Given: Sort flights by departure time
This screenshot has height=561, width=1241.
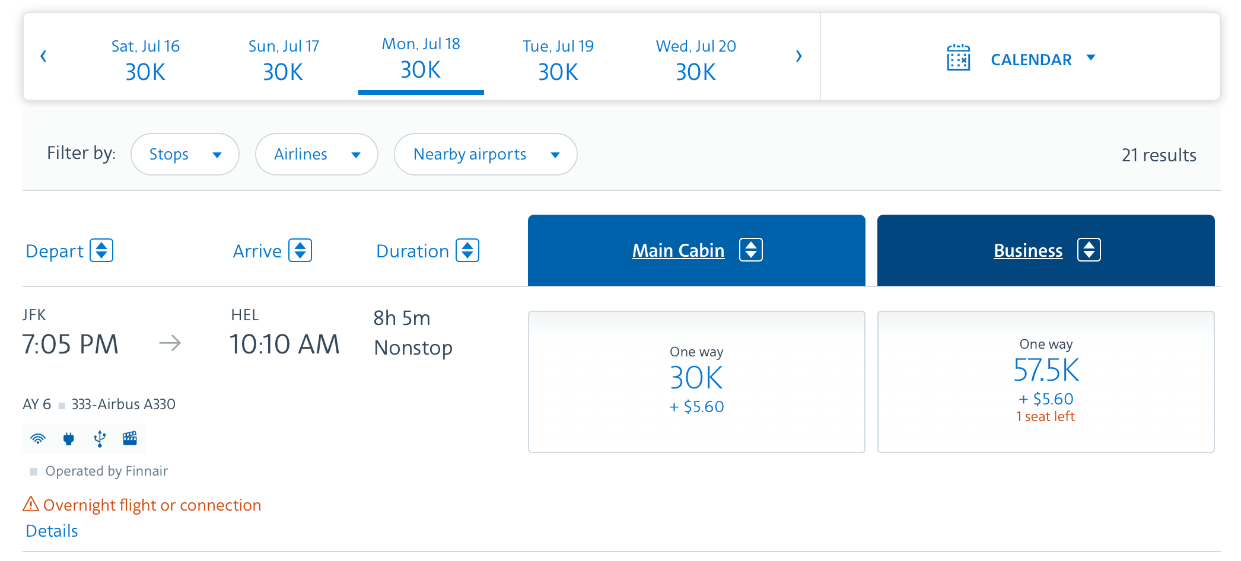Looking at the screenshot, I should [101, 250].
